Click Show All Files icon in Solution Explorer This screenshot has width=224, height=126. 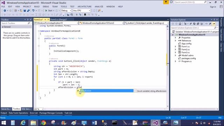(x=202, y=24)
